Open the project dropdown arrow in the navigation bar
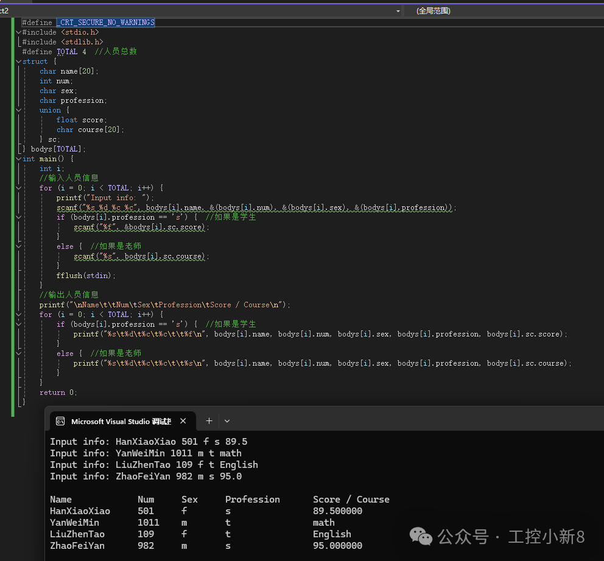Image resolution: width=604 pixels, height=561 pixels. 398,11
